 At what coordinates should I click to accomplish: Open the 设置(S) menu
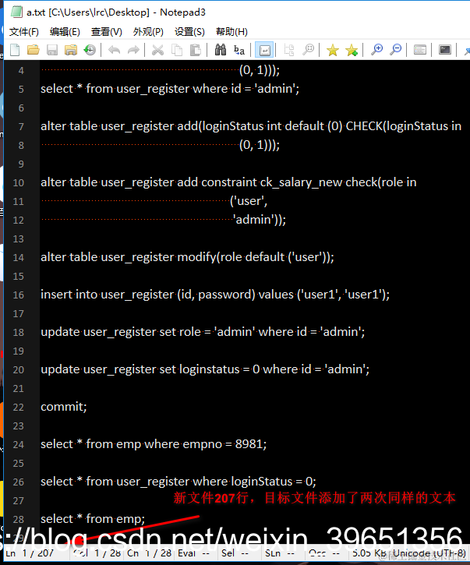189,32
